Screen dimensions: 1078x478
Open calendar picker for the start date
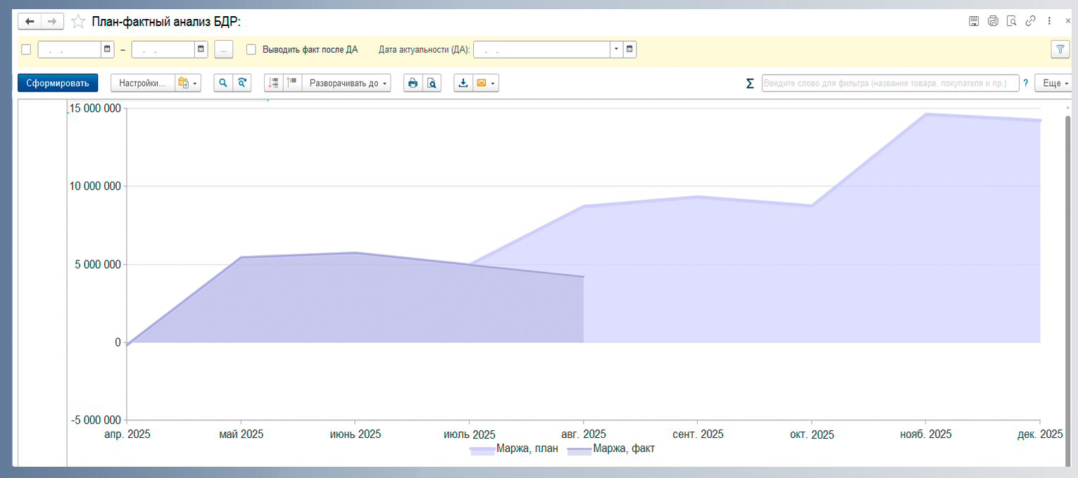(107, 49)
